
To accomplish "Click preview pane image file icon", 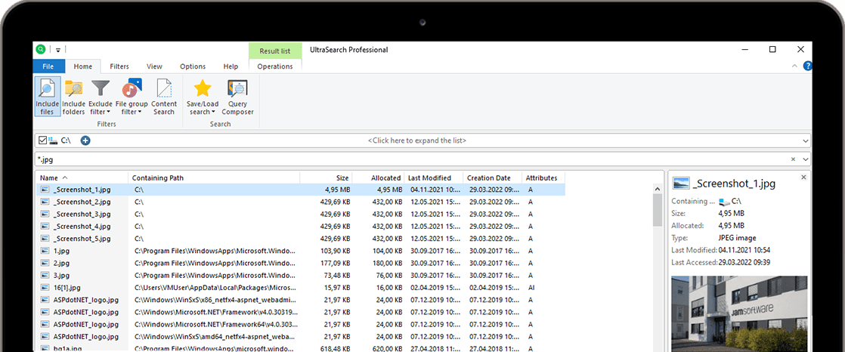I will [681, 184].
